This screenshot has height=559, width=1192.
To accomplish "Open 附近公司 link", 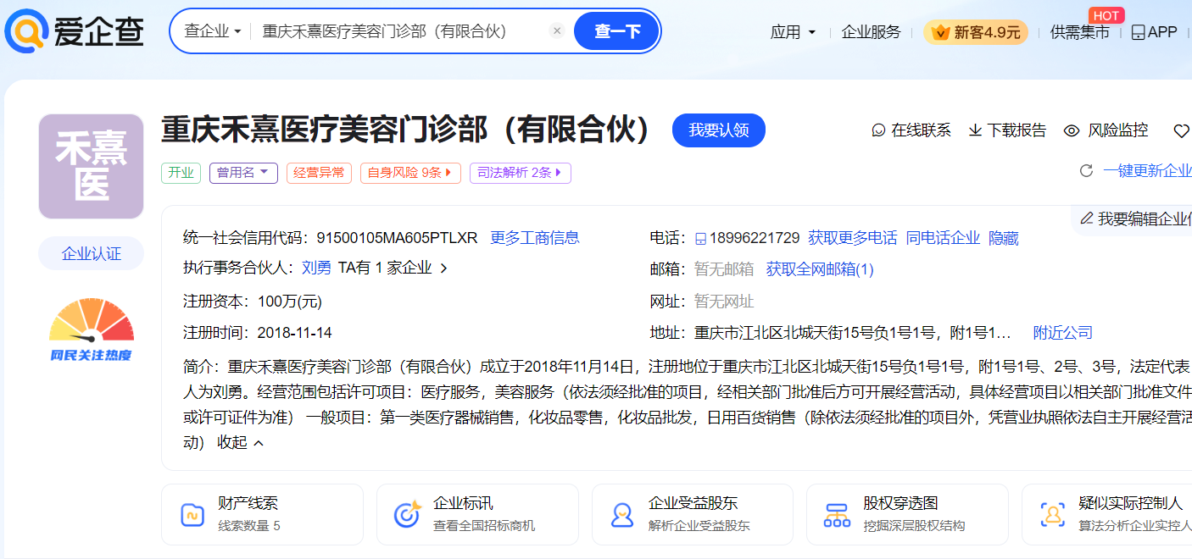I will coord(1062,333).
